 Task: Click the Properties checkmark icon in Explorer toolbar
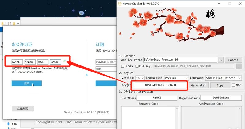pos(10,24)
